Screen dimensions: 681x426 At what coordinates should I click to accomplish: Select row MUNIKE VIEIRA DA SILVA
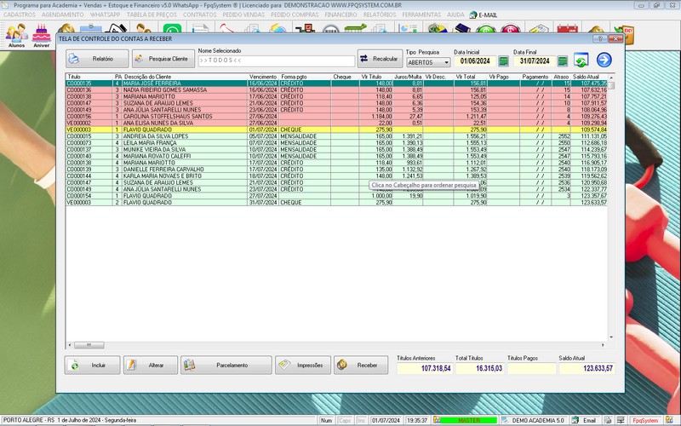(336, 150)
